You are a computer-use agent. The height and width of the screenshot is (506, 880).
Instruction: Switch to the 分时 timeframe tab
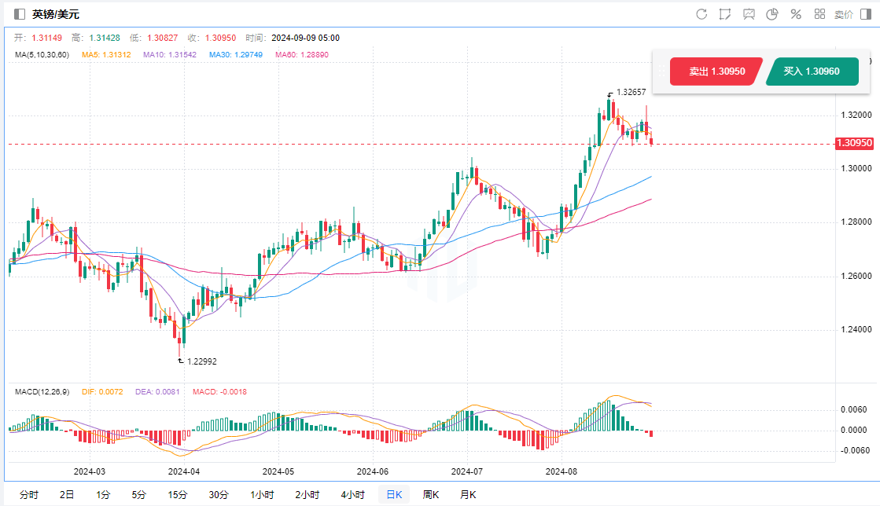28,495
